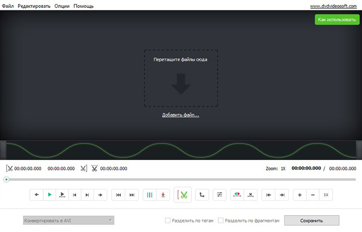The width and height of the screenshot is (362, 232).
Task: Click the Добавить файл link
Action: coord(181,115)
